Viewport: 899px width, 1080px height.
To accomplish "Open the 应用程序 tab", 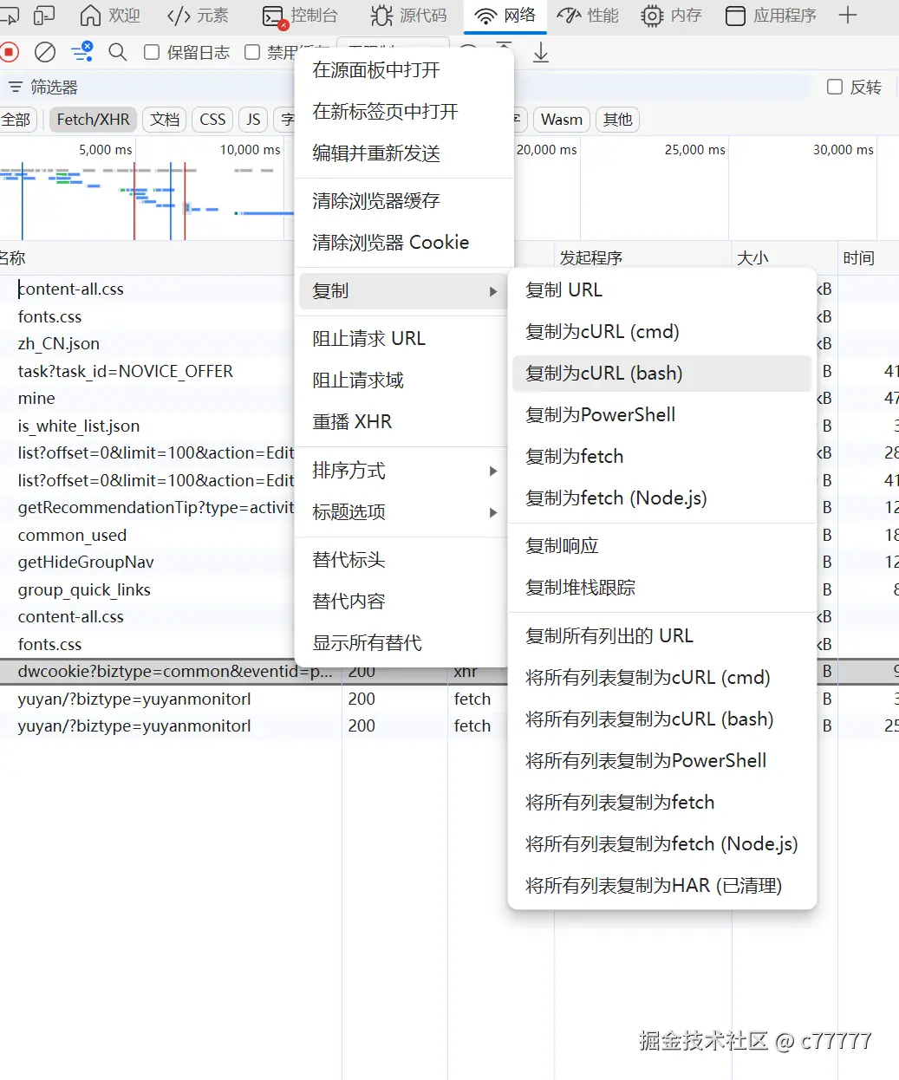I will click(772, 16).
